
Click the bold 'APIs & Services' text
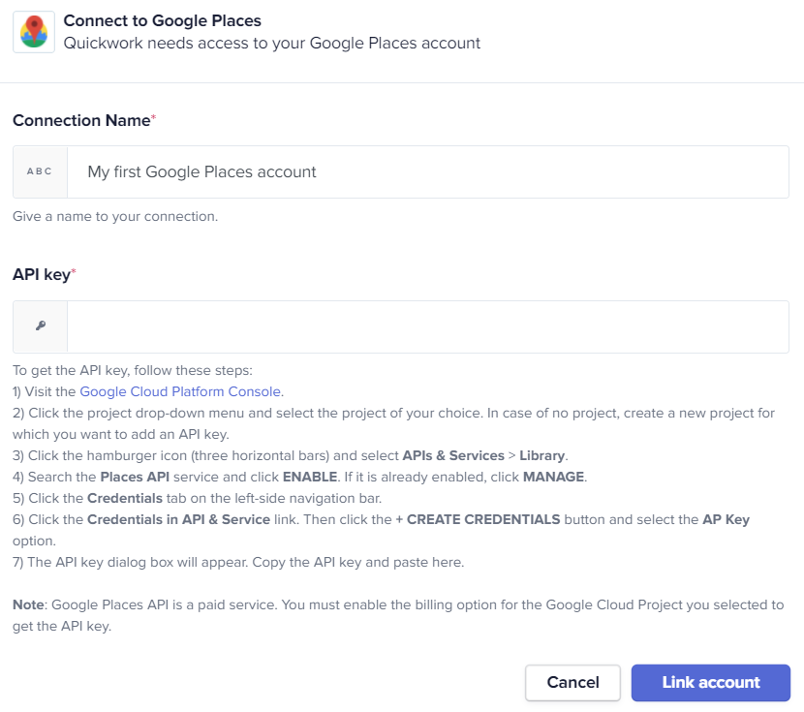453,455
